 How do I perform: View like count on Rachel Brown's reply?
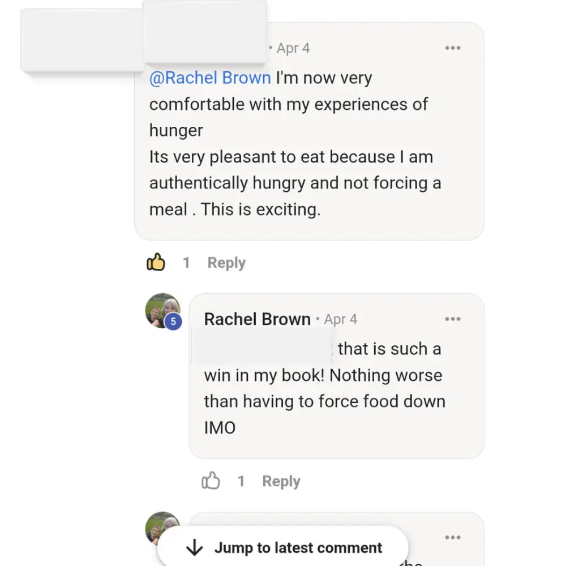point(241,481)
